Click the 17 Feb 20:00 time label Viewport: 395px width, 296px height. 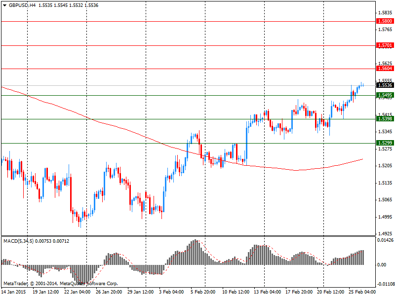point(299,292)
